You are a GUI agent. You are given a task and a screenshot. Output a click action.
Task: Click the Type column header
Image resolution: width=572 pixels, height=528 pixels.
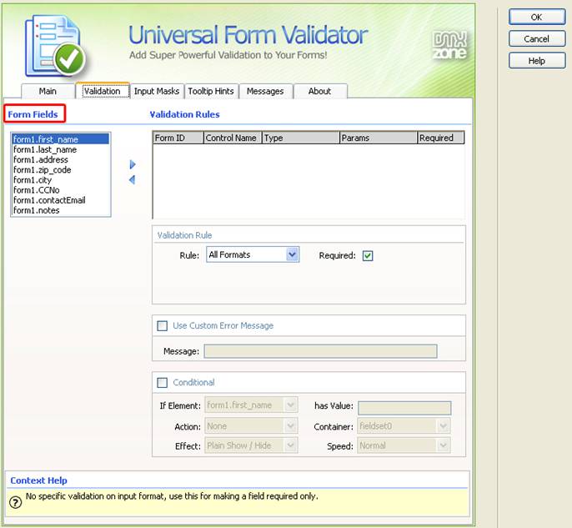301,138
